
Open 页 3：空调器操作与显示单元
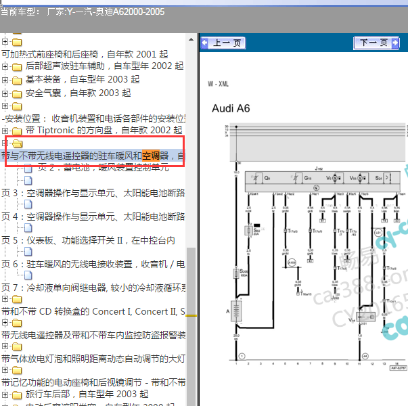(x=93, y=193)
